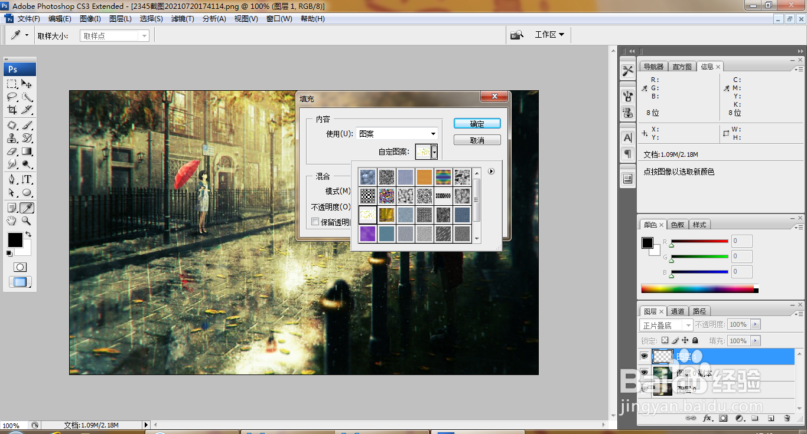Collapse the 自定图案 pattern picker arrow

434,152
